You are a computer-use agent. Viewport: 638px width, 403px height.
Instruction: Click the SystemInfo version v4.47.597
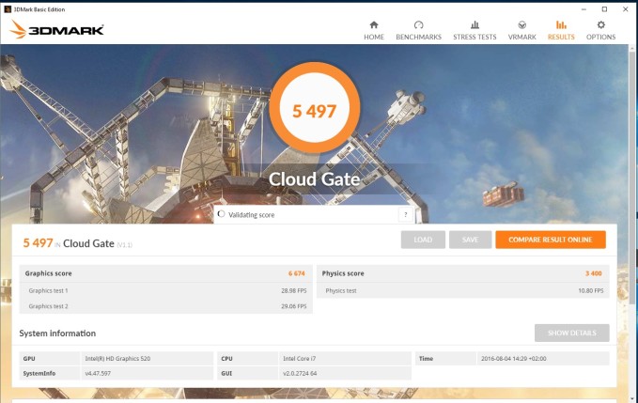click(98, 373)
